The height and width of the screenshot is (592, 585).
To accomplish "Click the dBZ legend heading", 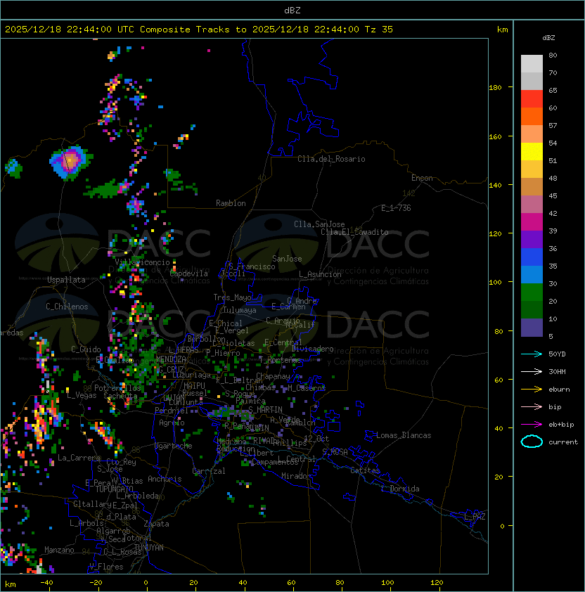I will coord(548,38).
